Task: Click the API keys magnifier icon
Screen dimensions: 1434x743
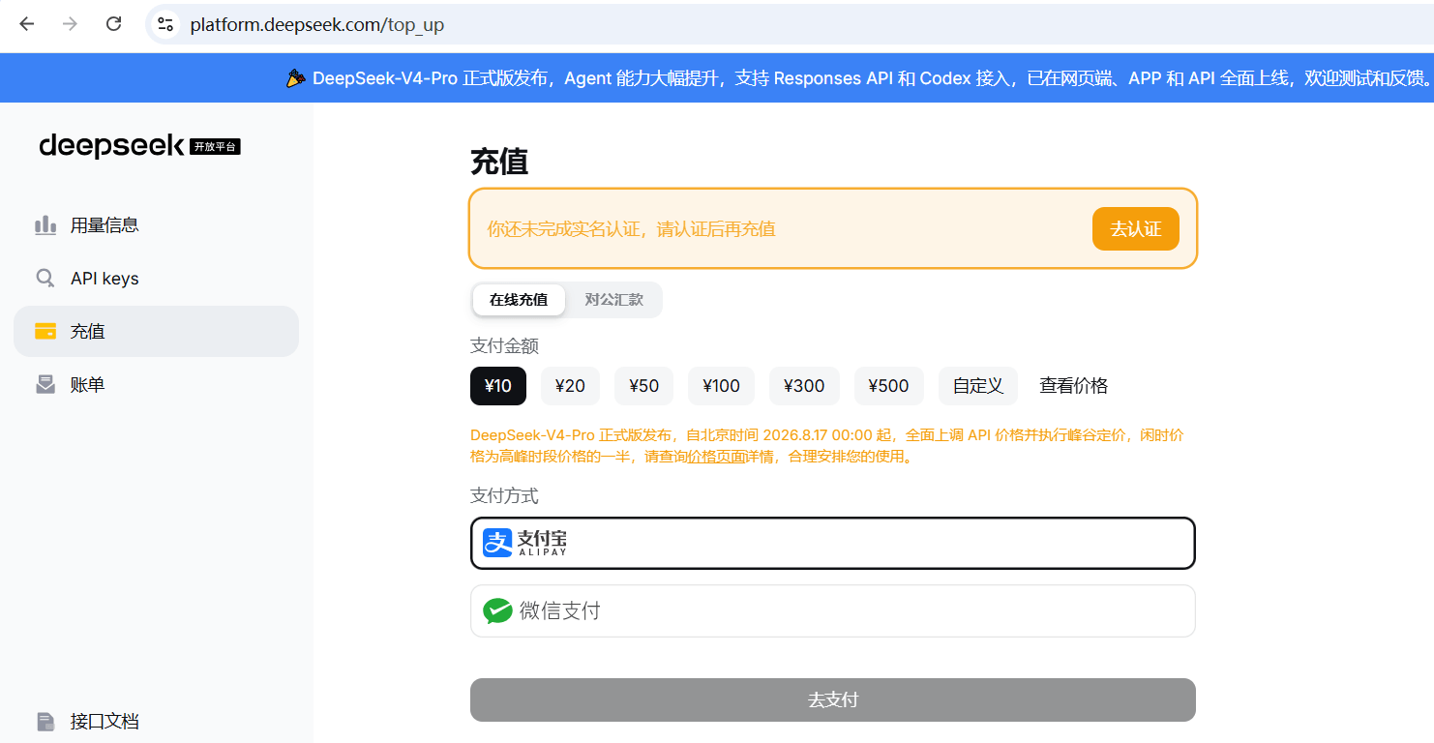Action: tap(45, 279)
